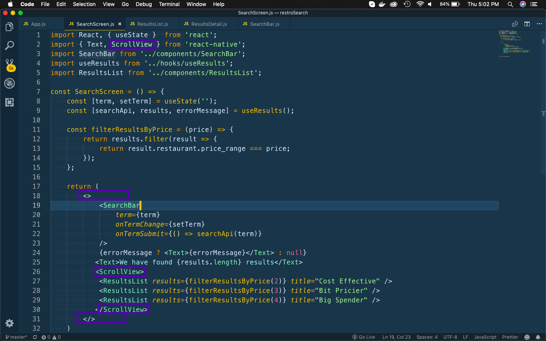546x341 pixels.
Task: Open Spotlight search in menu bar
Action: click(x=510, y=4)
